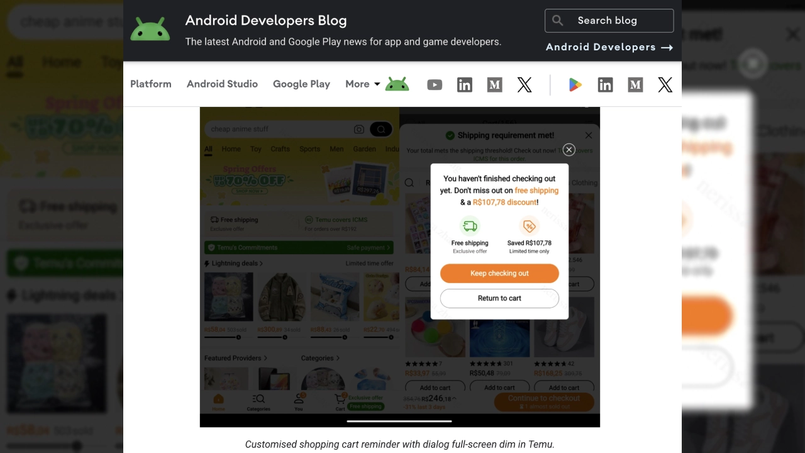Click the magnifier search icon in Temu's search bar
The height and width of the screenshot is (453, 805).
click(380, 129)
